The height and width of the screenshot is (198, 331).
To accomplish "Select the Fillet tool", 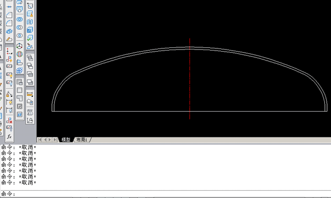I will coord(9,23).
